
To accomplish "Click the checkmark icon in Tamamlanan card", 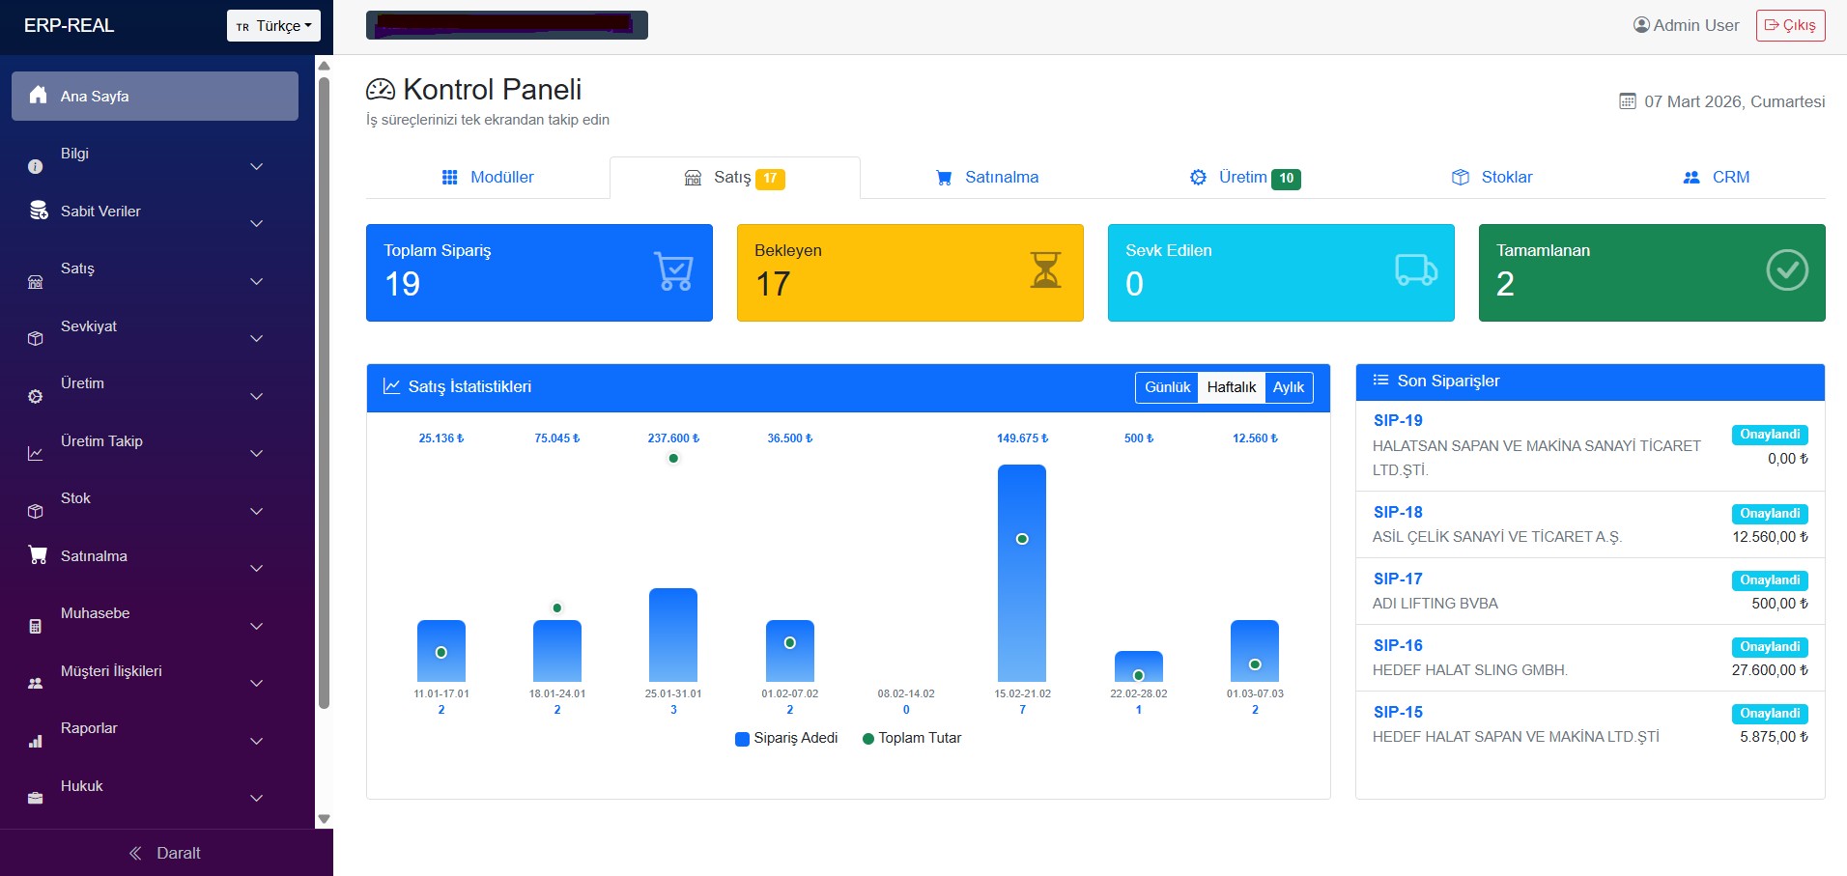I will [x=1787, y=270].
